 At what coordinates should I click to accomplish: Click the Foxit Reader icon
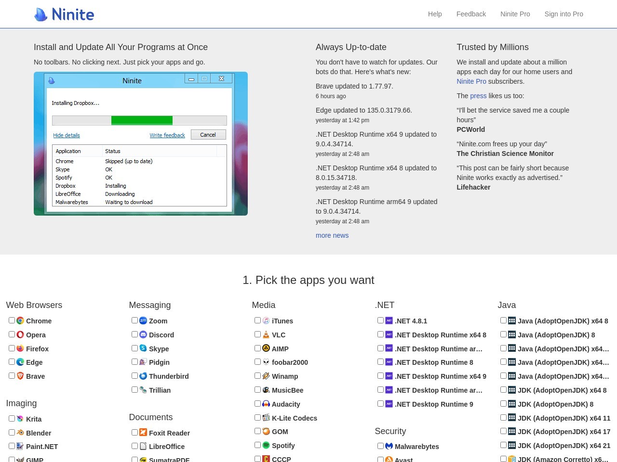(143, 433)
